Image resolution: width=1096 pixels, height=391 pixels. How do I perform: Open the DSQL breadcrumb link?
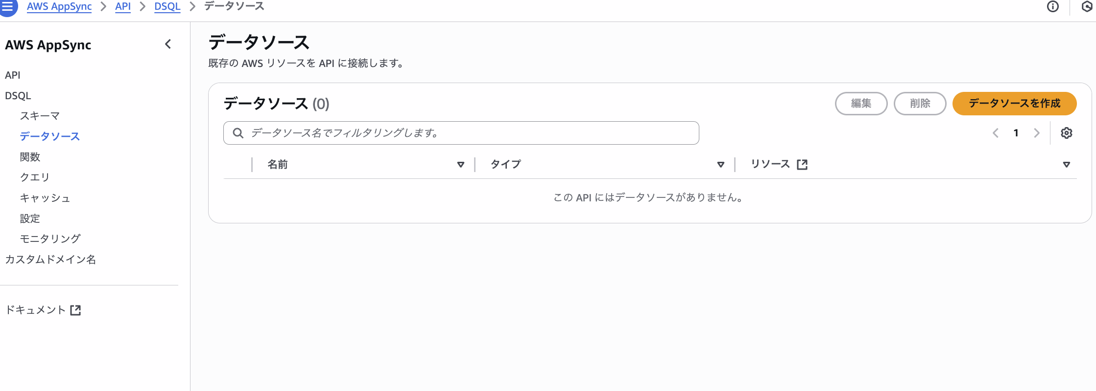click(167, 6)
